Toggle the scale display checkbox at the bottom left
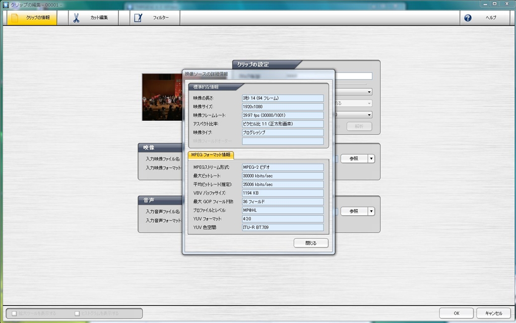The height and width of the screenshot is (323, 516). (x=15, y=313)
